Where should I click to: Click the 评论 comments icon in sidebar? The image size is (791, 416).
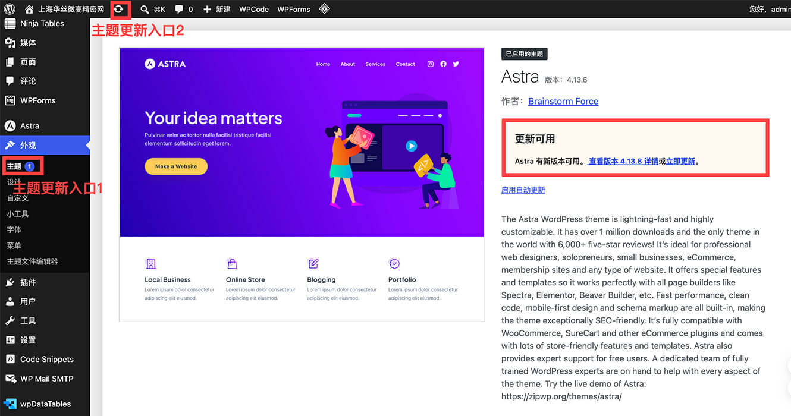10,81
